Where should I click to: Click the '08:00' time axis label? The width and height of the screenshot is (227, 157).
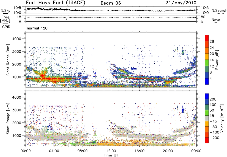pyautogui.click(x=82, y=151)
